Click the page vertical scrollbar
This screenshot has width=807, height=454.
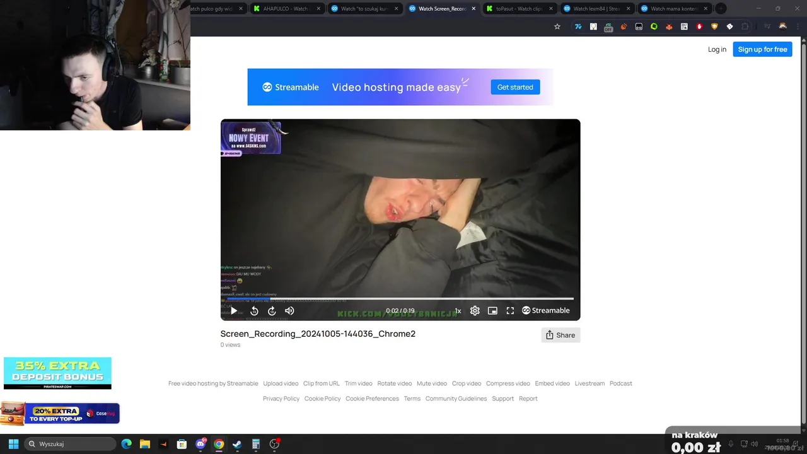803,233
